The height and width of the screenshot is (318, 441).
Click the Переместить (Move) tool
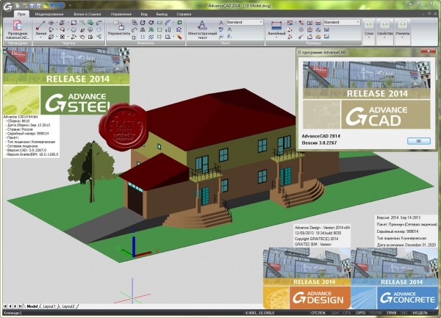tap(119, 27)
